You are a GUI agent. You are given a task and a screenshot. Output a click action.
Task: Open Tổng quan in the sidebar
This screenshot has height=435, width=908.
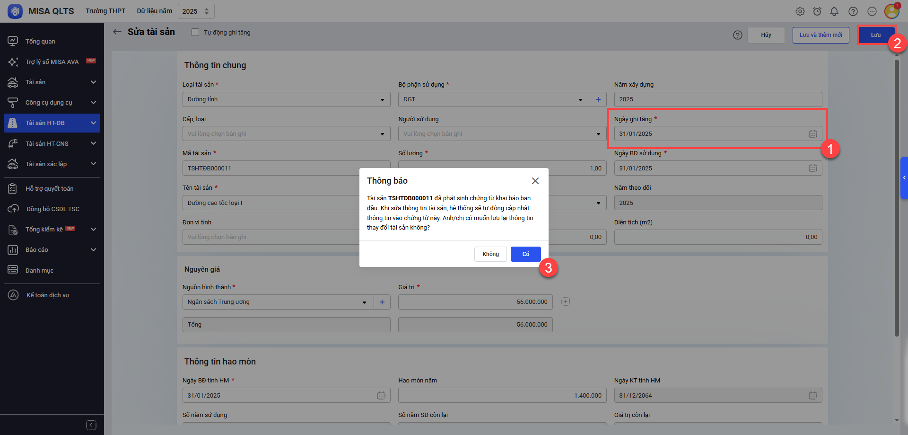pos(40,42)
